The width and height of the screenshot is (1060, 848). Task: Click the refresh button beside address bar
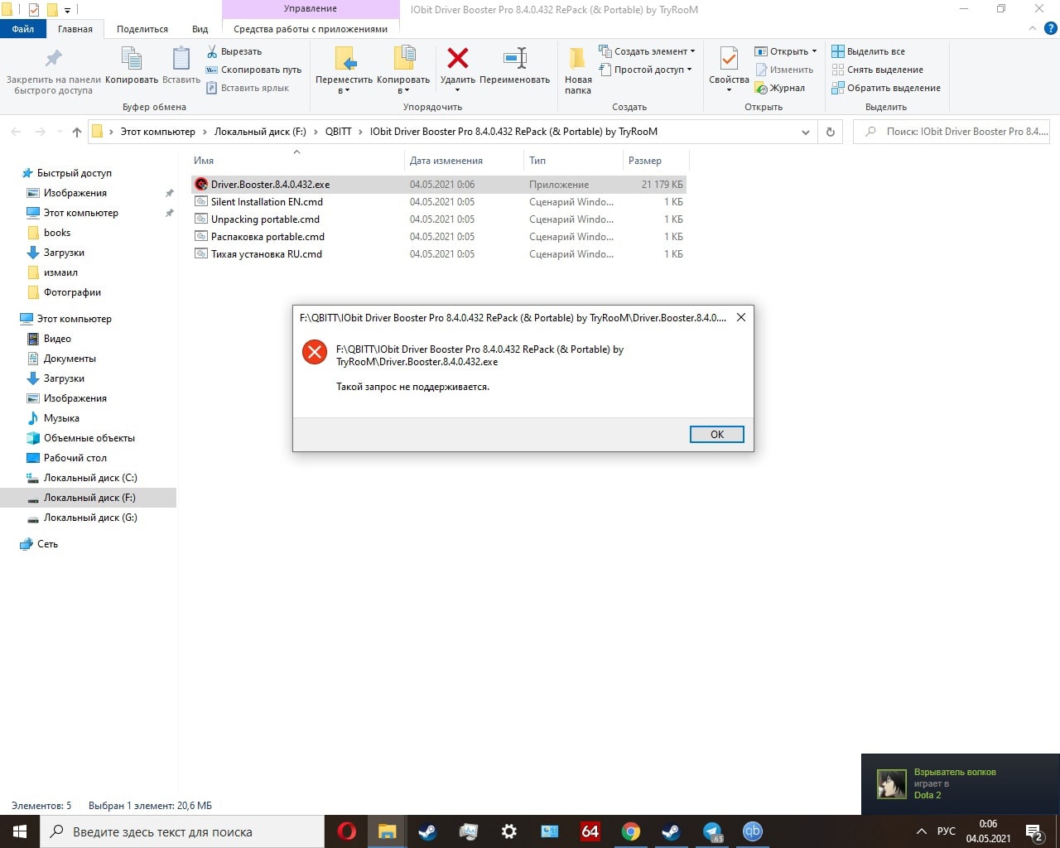830,131
